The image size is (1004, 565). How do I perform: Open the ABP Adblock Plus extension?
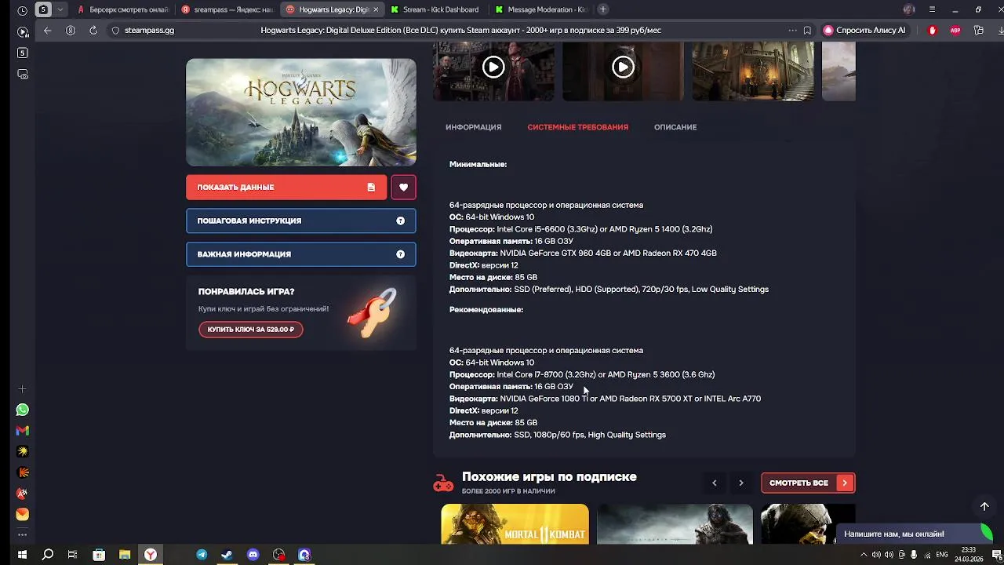955,31
